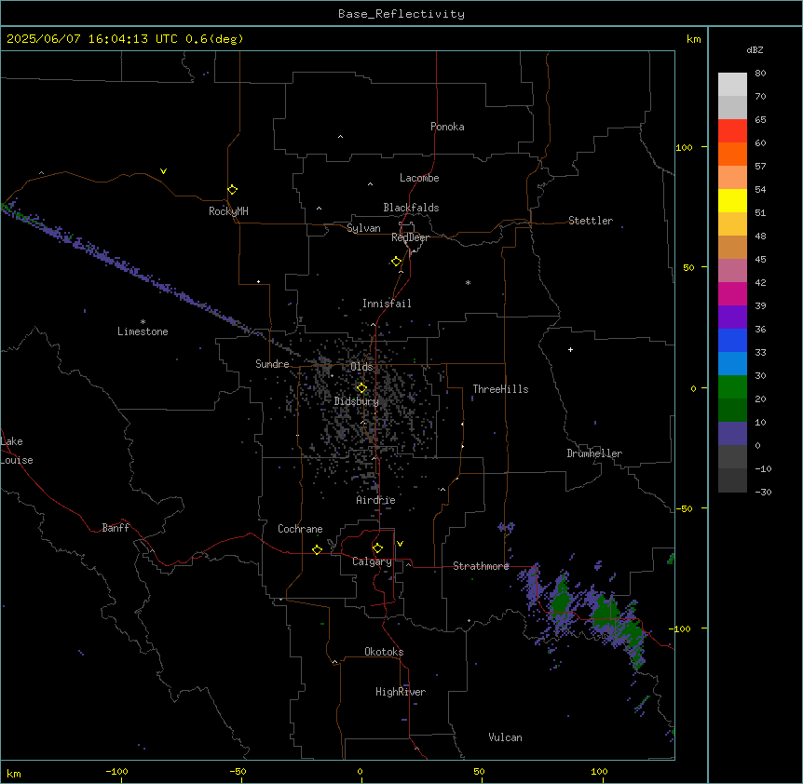This screenshot has height=784, width=803.
Task: Click the HighRiver label
Action: click(x=401, y=692)
